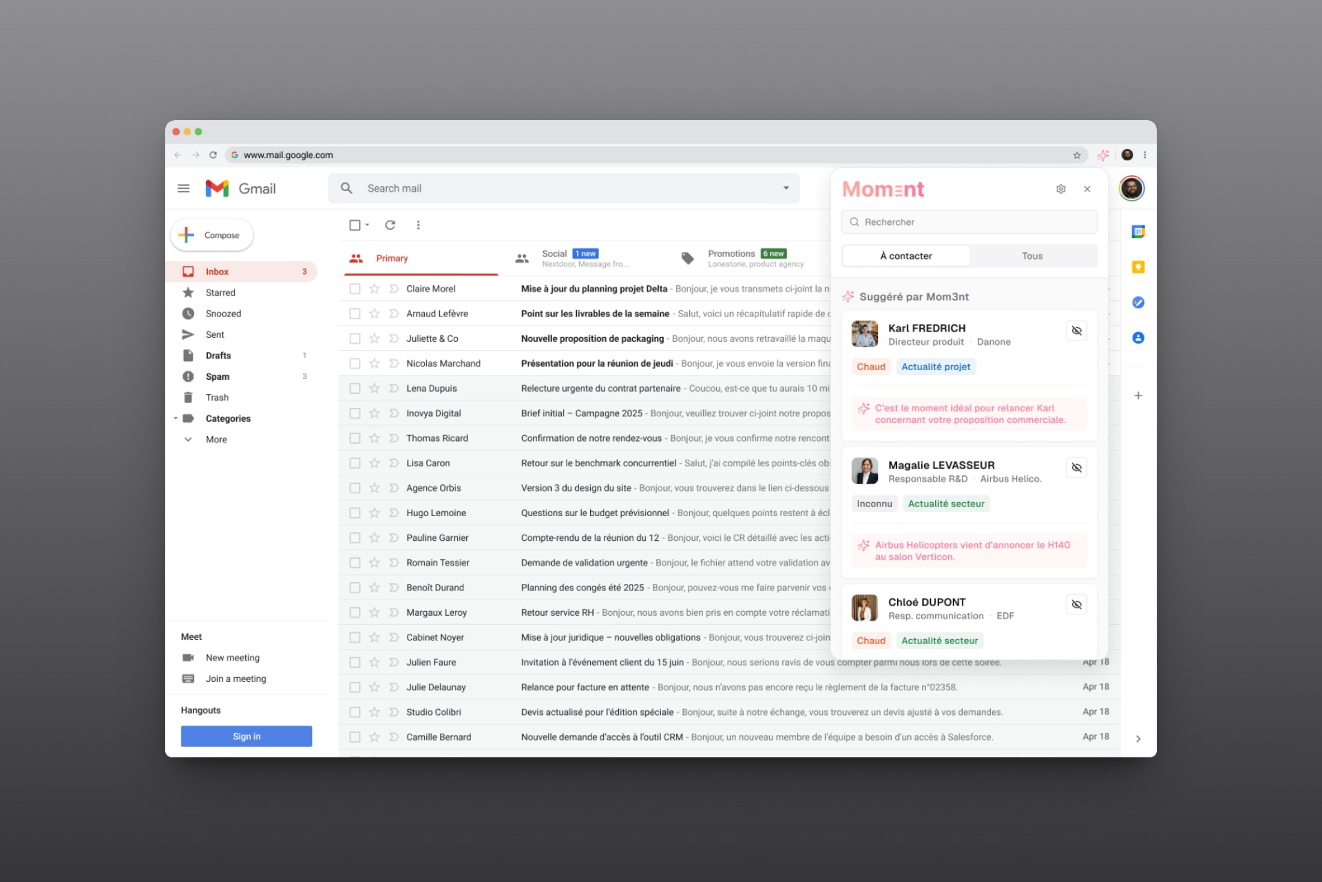
Task: Hide Karl FREDRICH suggestion card
Action: (1076, 330)
